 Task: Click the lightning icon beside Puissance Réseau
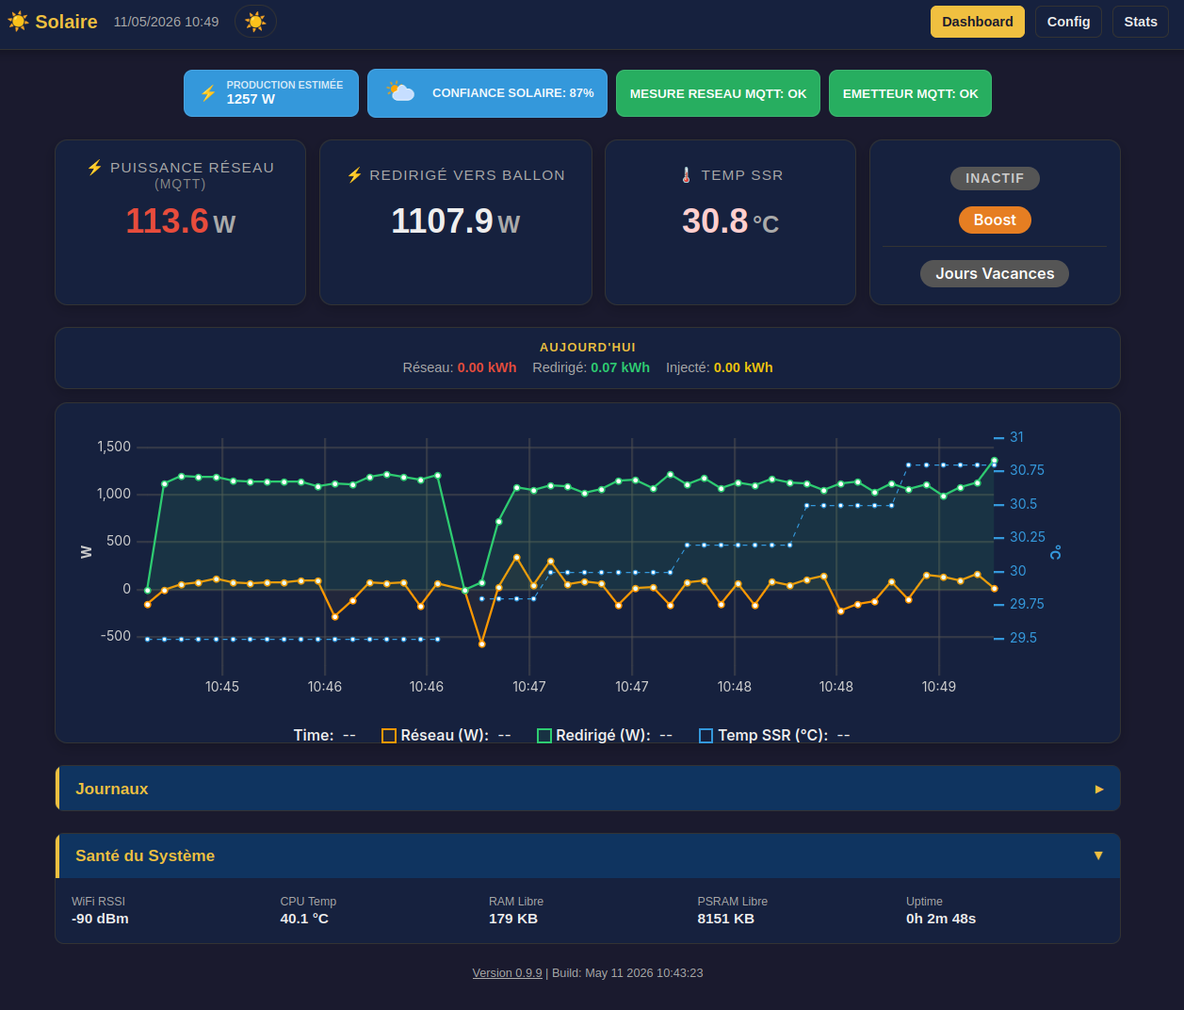94,168
